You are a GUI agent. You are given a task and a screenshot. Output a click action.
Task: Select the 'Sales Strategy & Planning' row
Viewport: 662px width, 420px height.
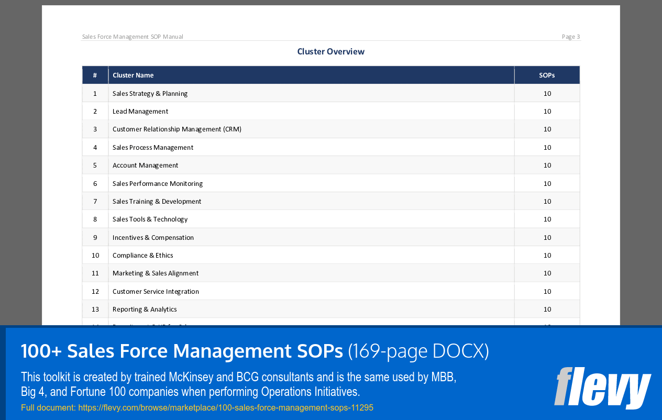point(150,93)
